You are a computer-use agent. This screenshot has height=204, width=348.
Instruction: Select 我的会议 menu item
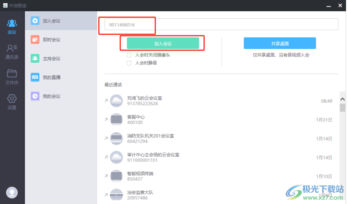(61, 96)
